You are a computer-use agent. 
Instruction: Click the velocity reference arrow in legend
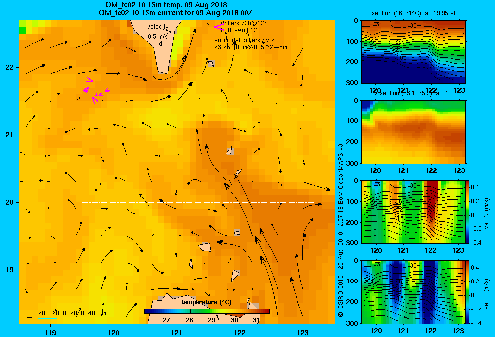pos(159,32)
